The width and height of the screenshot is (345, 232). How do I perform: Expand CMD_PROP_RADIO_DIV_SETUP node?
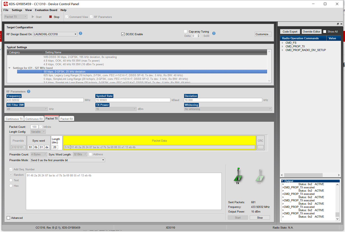pyautogui.click(x=282, y=50)
